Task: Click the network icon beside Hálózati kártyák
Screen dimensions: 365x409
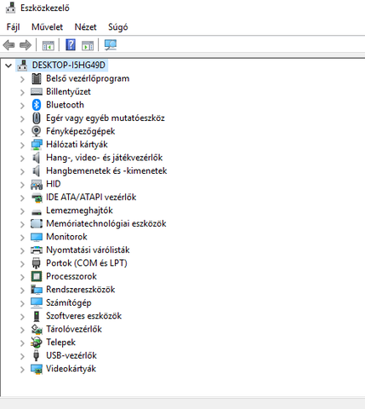Action: point(37,144)
